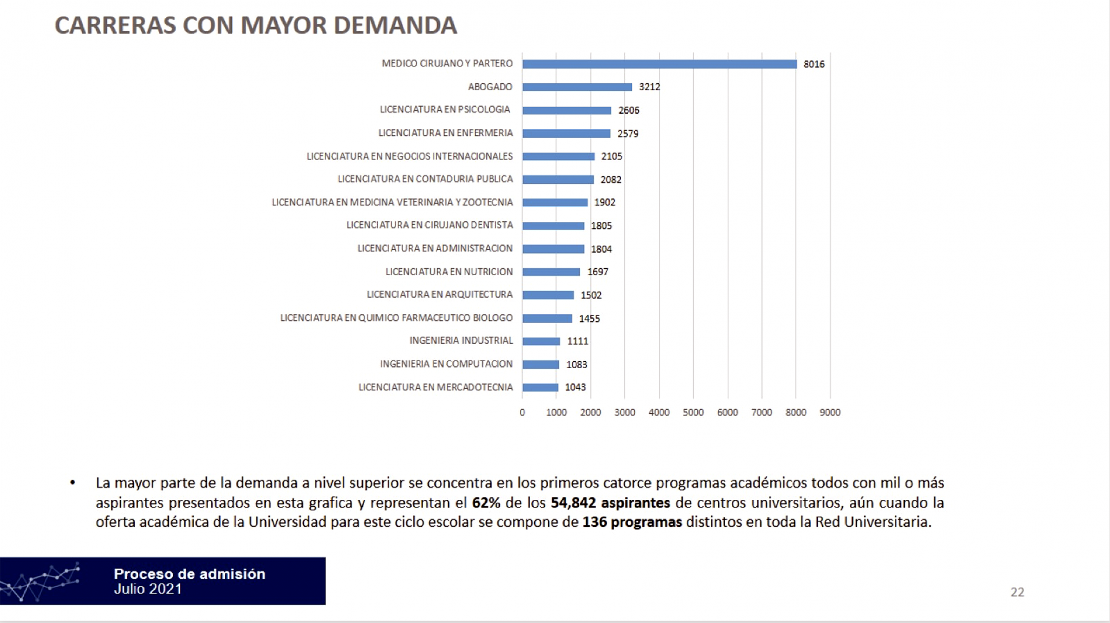Select LICENCIATURA EN ADMINISTRACION label
This screenshot has width=1110, height=623.
coord(435,249)
